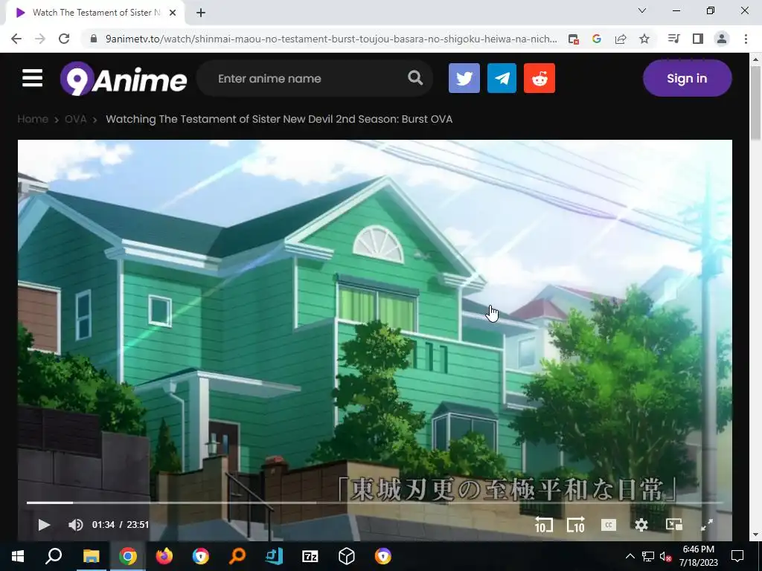The height and width of the screenshot is (571, 762).
Task: Click the 9Anime logo
Action: coord(124,78)
